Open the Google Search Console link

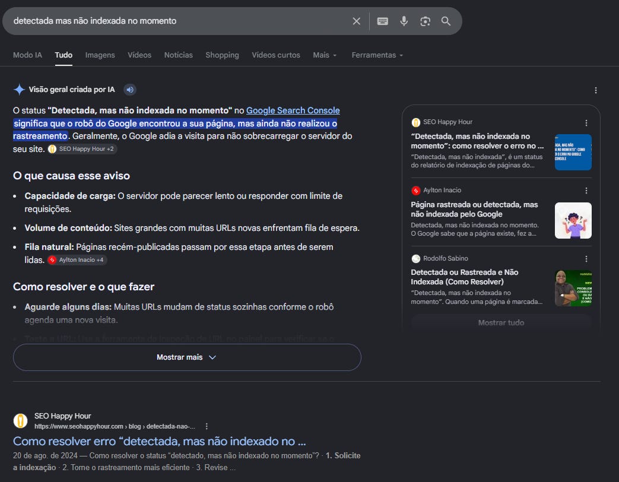tap(293, 110)
